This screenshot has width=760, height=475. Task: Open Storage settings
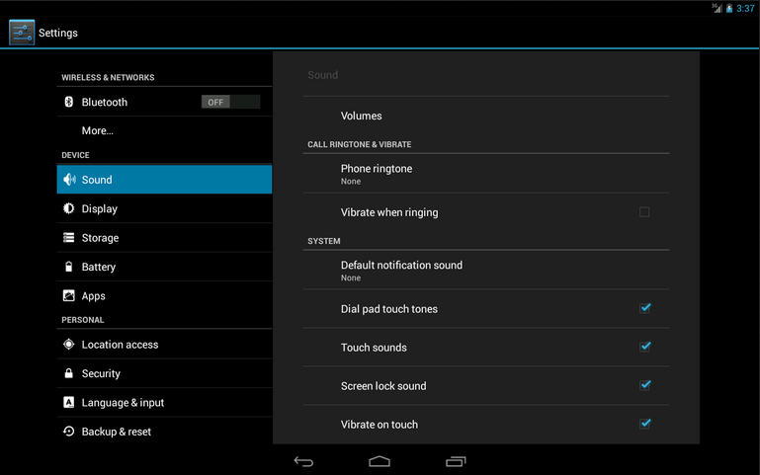point(164,237)
